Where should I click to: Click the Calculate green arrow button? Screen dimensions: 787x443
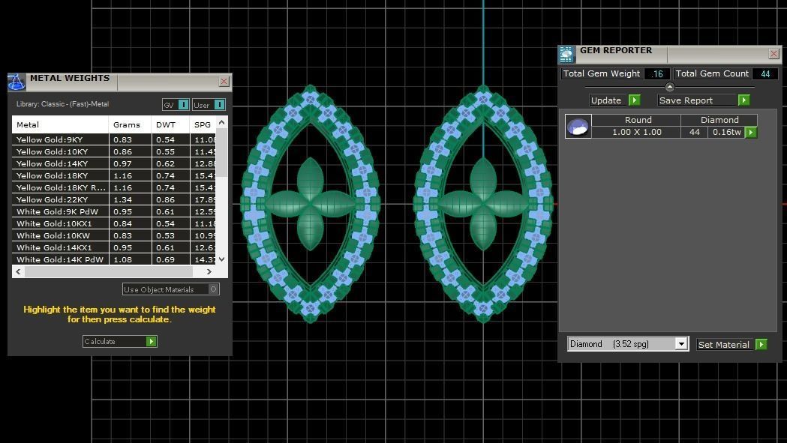coord(151,341)
